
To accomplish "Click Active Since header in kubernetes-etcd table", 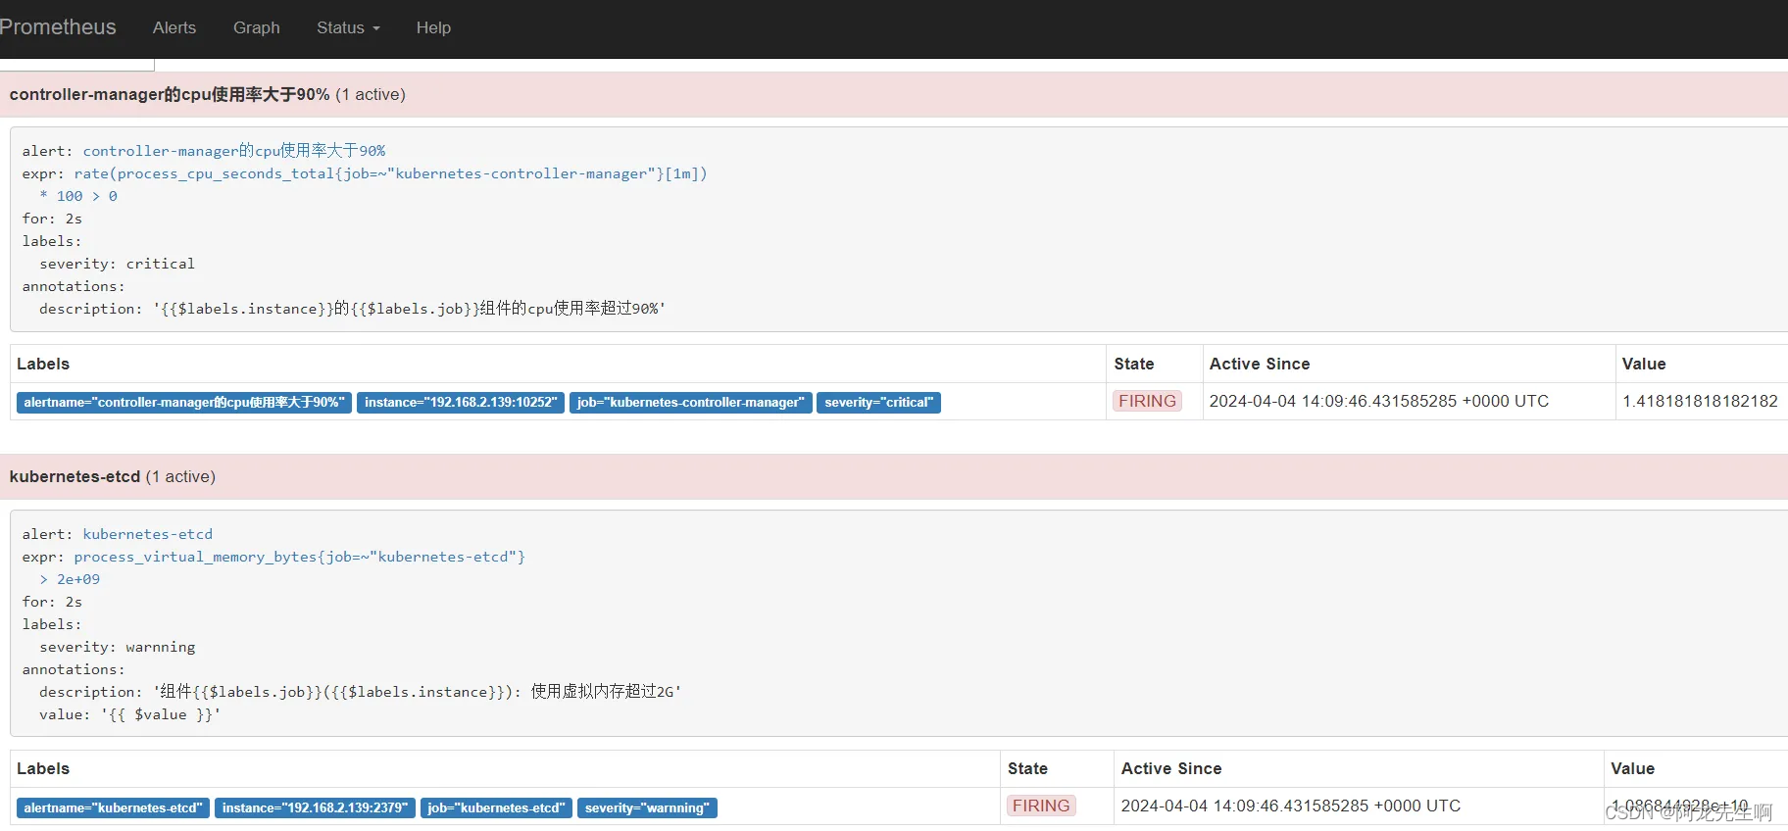I will 1171,768.
